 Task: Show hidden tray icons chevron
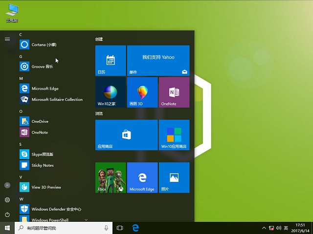coord(264,228)
